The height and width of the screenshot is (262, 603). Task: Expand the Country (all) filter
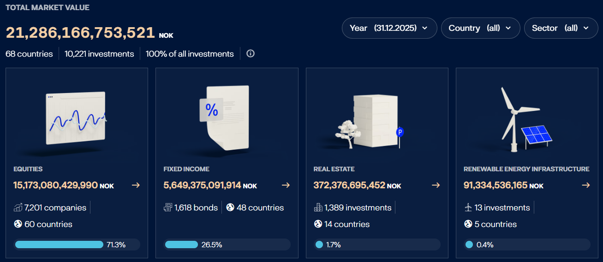click(480, 28)
